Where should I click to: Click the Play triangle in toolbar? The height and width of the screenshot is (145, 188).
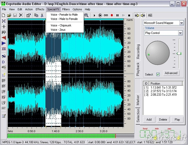click(94, 15)
